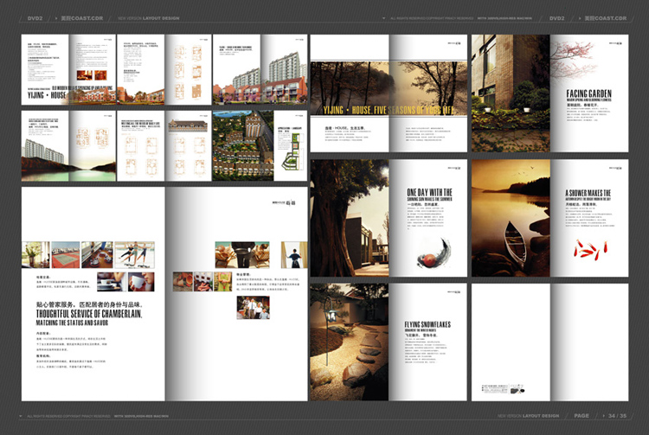
Task: Click the flower vase photo
Action: tap(35, 255)
